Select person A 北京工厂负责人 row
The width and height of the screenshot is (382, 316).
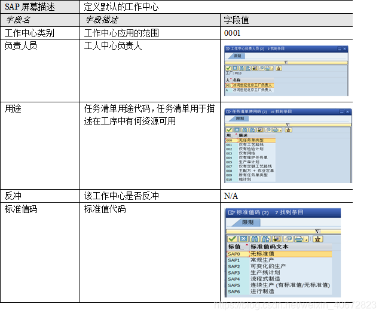click(249, 90)
